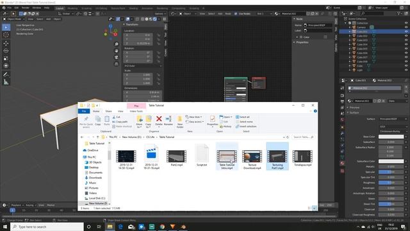Click 'CG Life' in the address breadcrumb
This screenshot has height=231, width=410.
(x=151, y=137)
